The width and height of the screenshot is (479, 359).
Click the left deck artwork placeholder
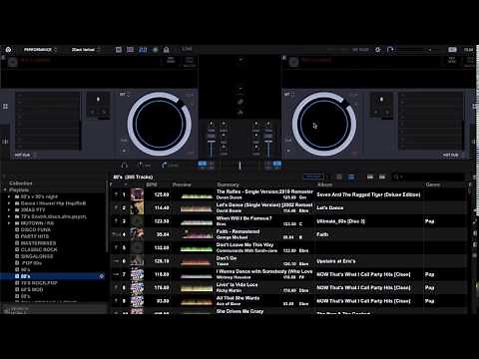(12, 62)
